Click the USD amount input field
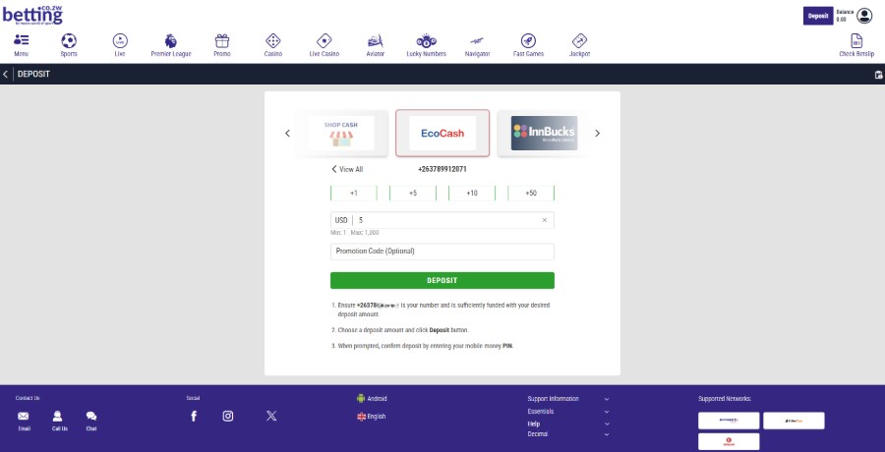This screenshot has height=452, width=885. tap(442, 220)
